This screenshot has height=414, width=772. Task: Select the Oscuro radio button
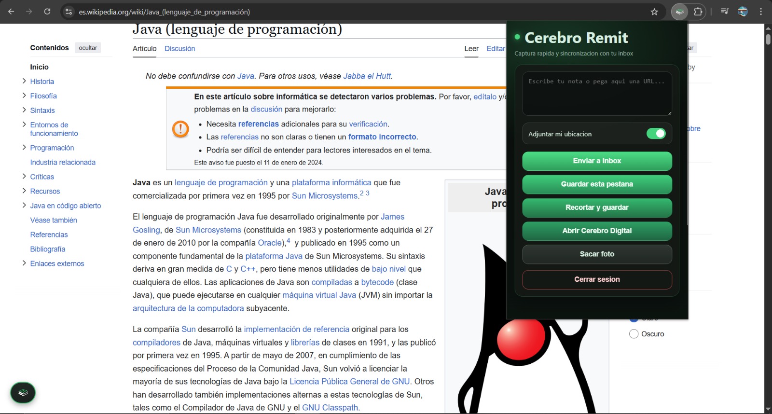point(634,334)
